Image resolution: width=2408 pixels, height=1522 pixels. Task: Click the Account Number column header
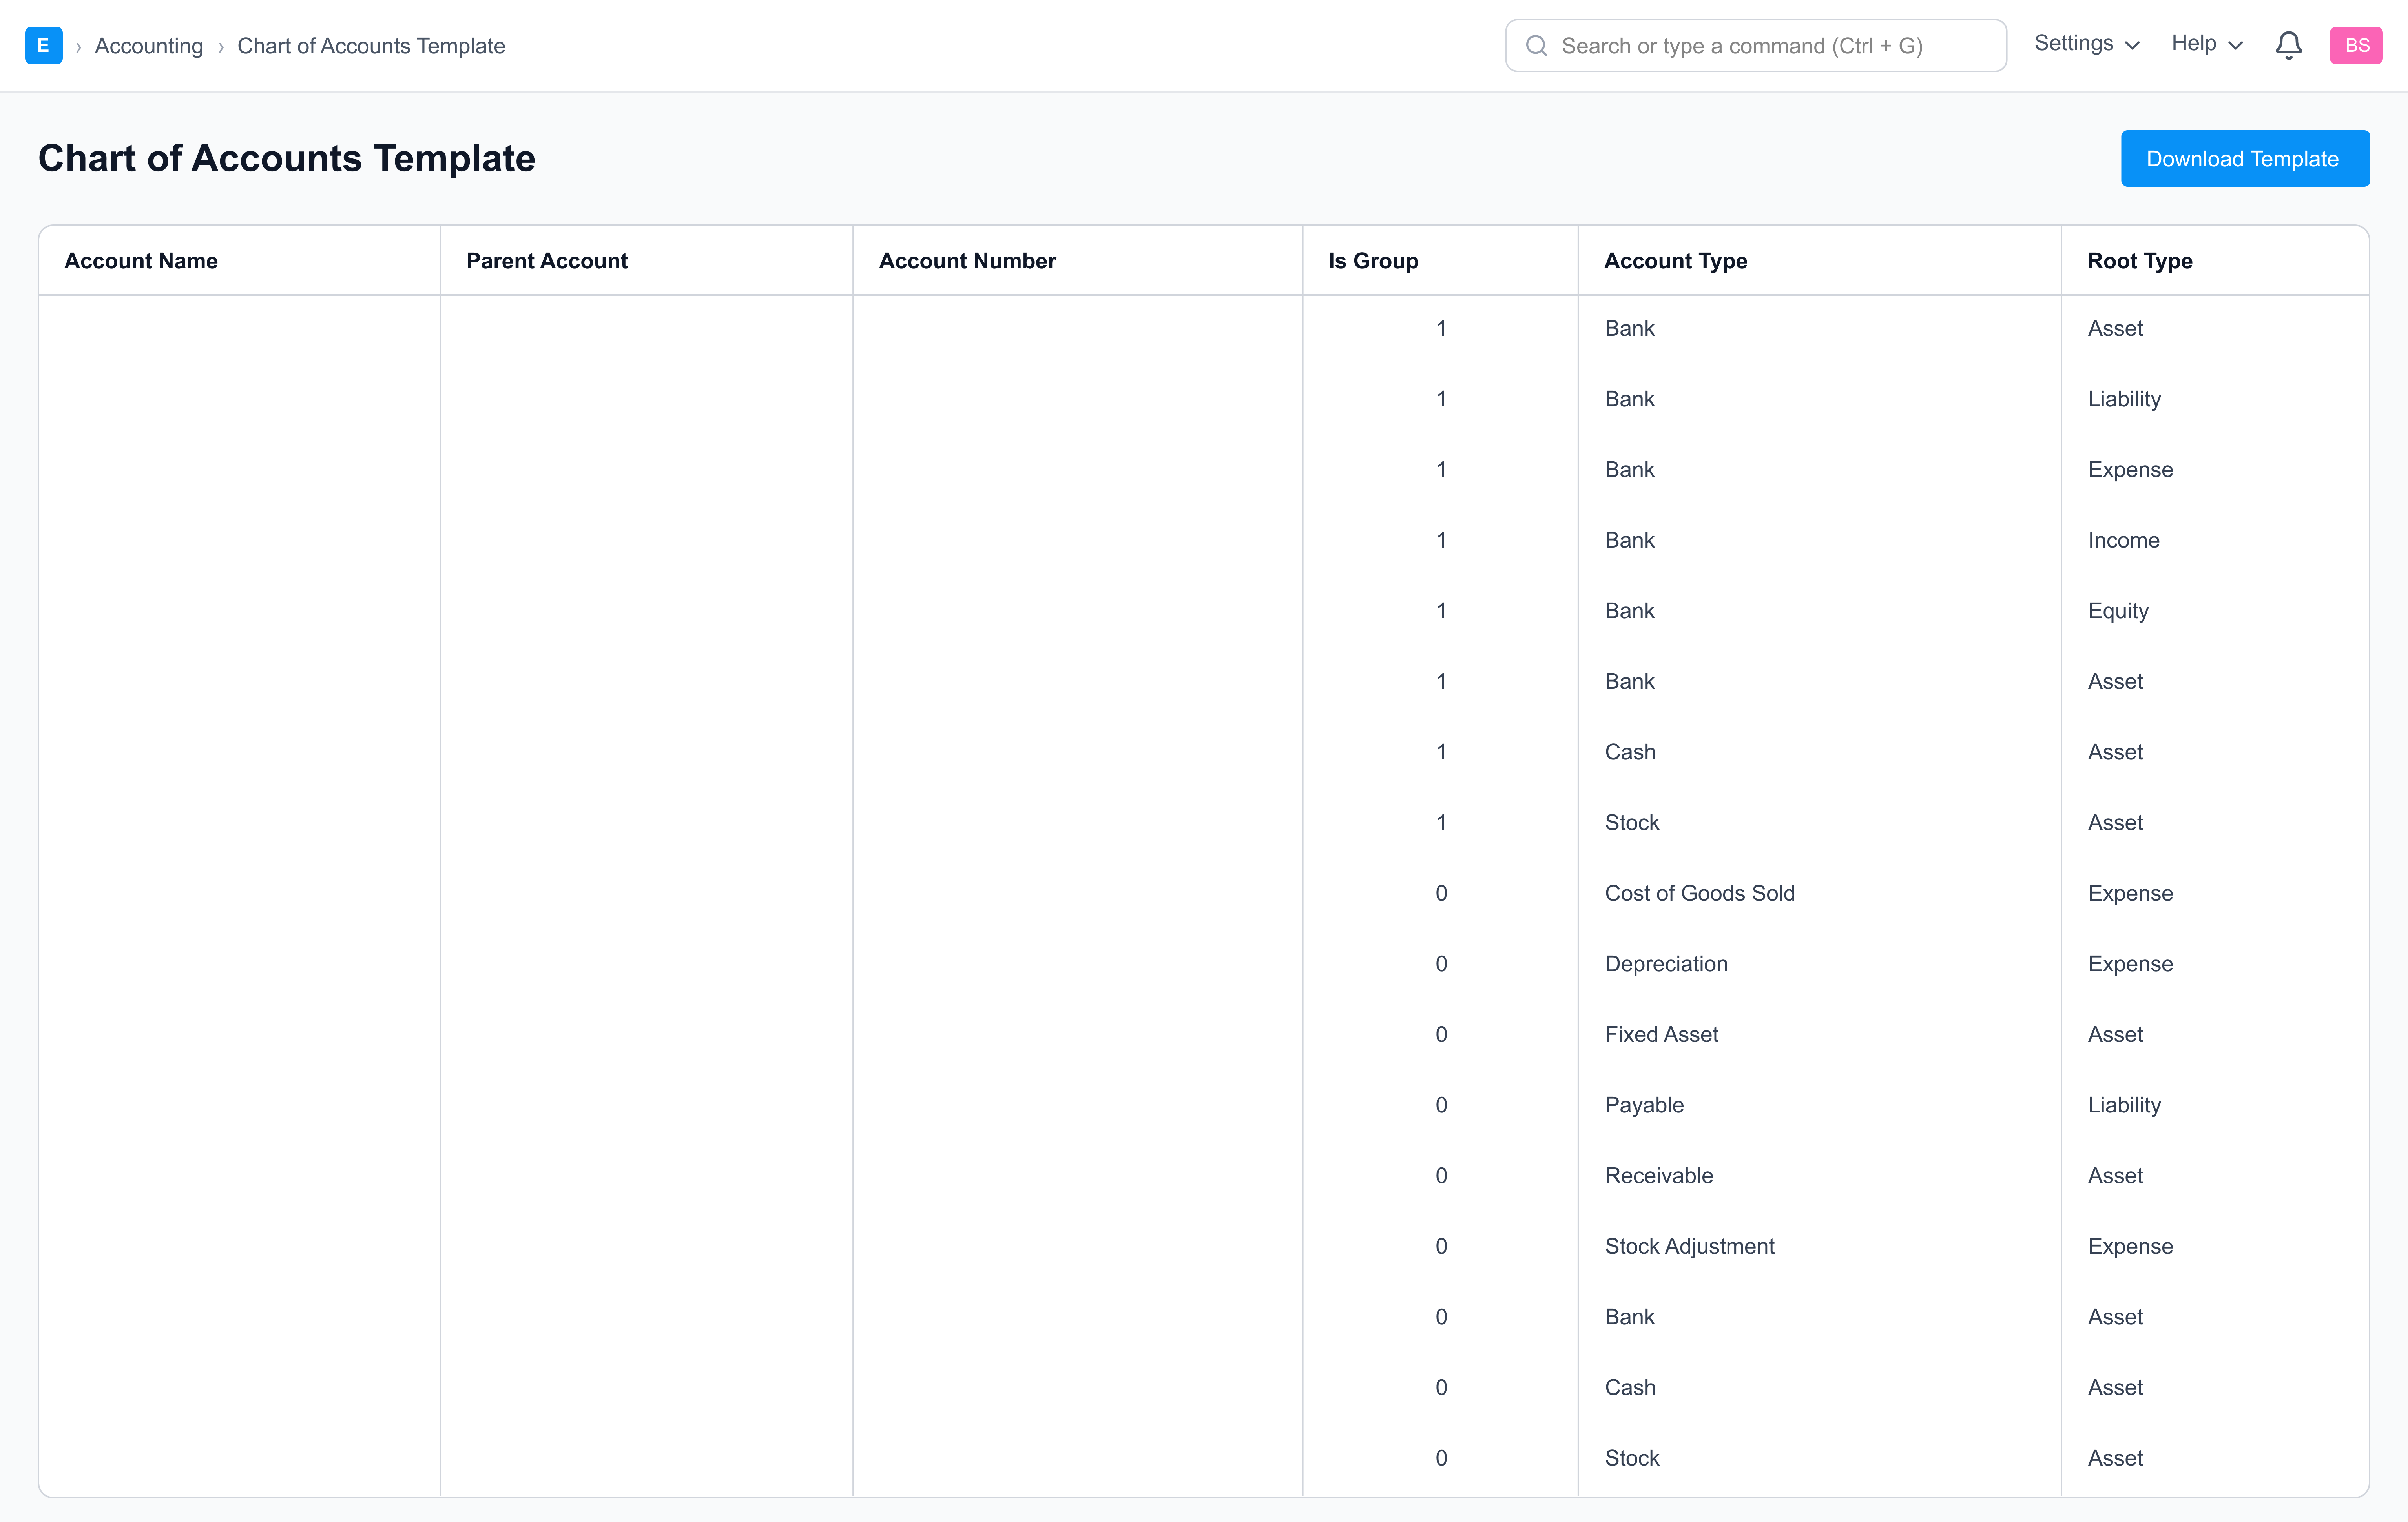967,261
